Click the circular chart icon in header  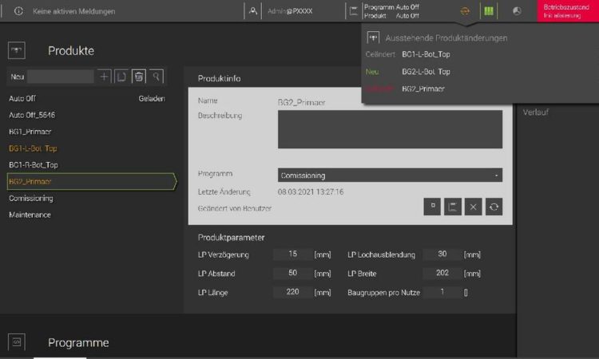click(517, 11)
